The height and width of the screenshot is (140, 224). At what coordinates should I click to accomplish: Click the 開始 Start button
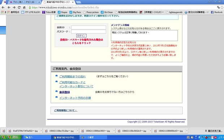tap(14, 137)
